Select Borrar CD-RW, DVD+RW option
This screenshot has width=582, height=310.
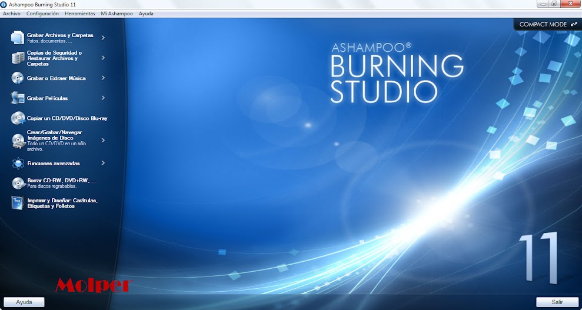point(62,181)
